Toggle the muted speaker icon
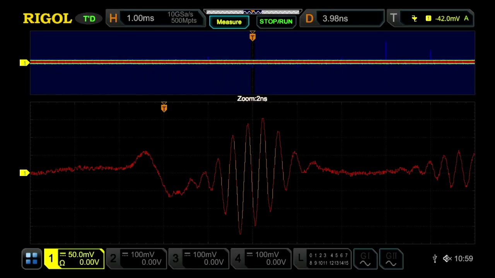This screenshot has height=278, width=495. point(447,259)
